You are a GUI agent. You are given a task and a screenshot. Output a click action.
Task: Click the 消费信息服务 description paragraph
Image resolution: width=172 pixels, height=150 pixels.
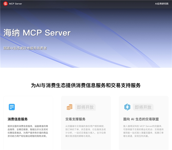28,131
